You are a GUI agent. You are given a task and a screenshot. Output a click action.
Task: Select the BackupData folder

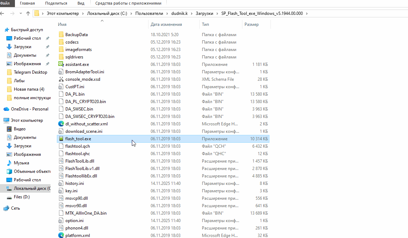(x=76, y=35)
